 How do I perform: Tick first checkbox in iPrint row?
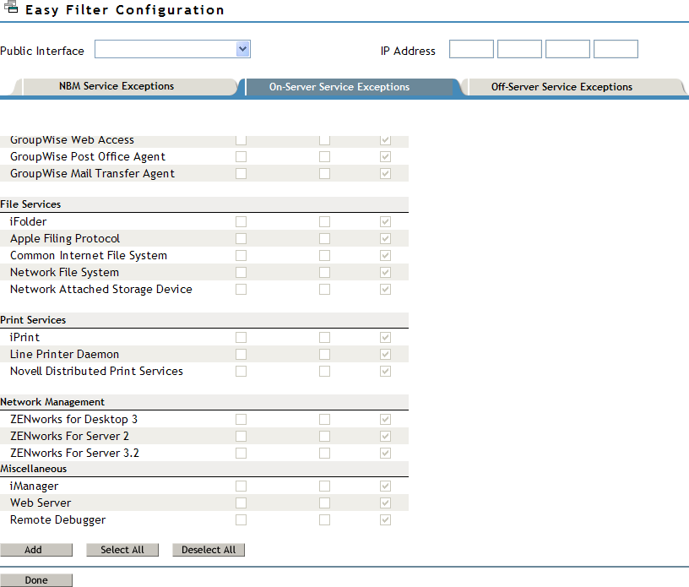coord(241,337)
